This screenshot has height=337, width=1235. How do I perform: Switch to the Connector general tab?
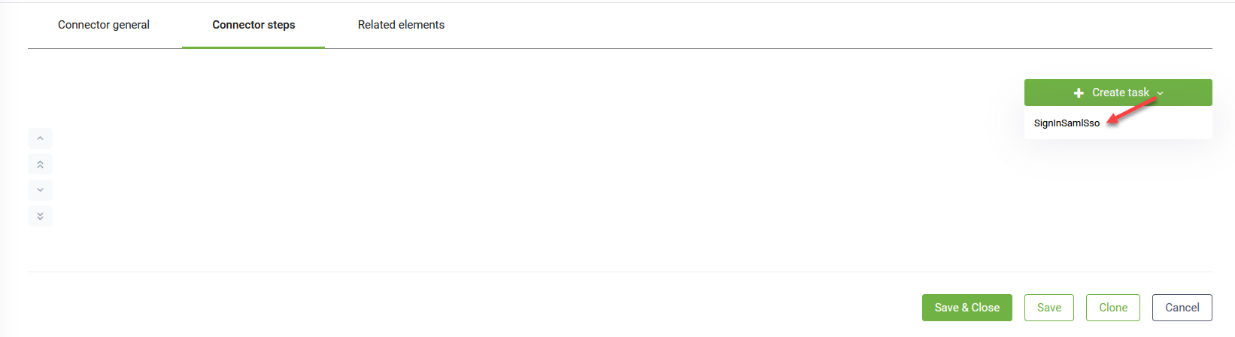104,25
